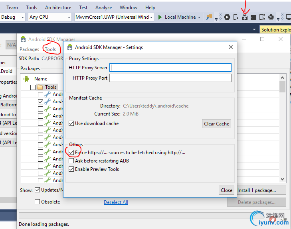The image size is (291, 229).
Task: Open window position dropdown beside Solution Explorer
Action: pyautogui.click(x=254, y=29)
